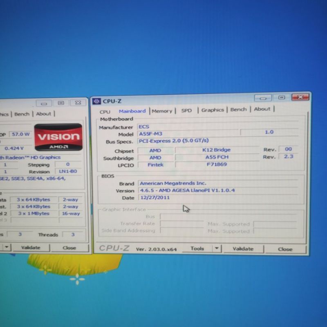Open the Tools dropdown arrow
Screen dimensions: 327x327
217,249
